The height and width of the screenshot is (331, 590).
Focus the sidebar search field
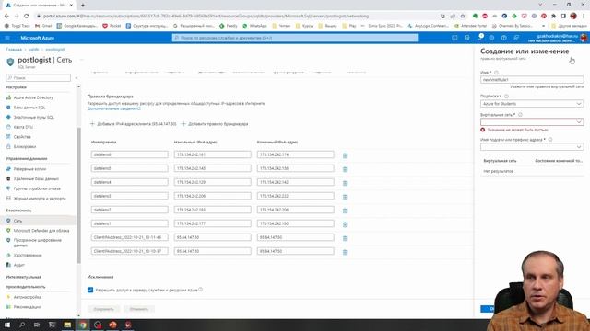coord(38,77)
